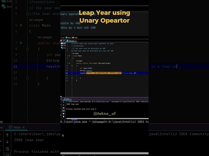Image resolution: width=209 pixels, height=156 pixels.
Task: Close the Main run tab in the console panel
Action: pyautogui.click(x=71, y=99)
